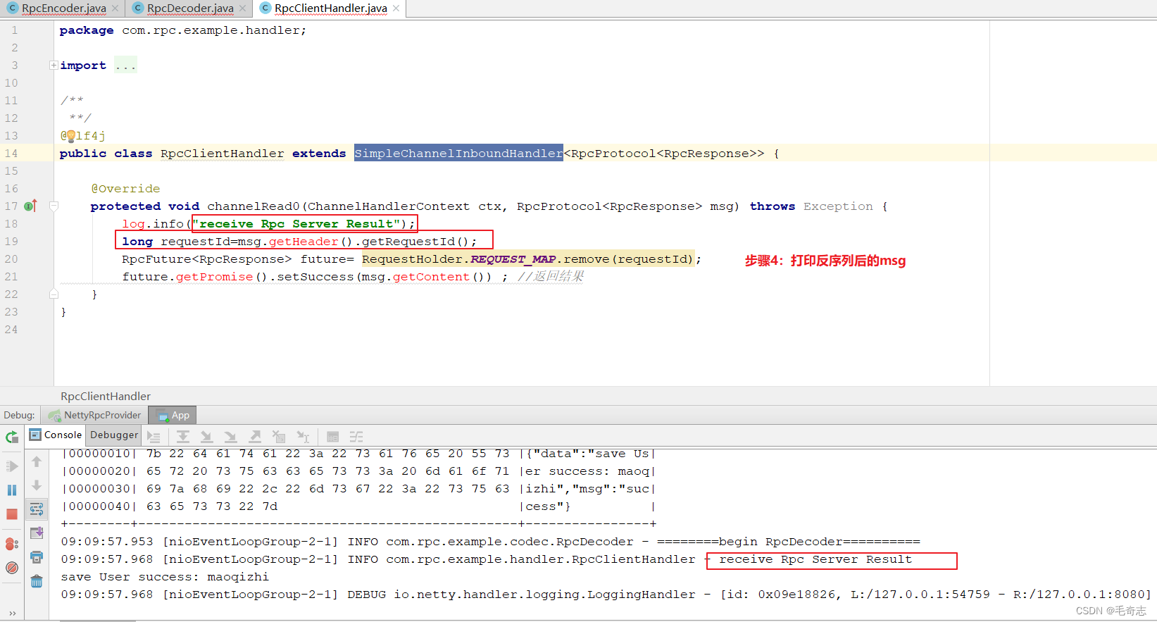Stop the debug session with red square
The image size is (1157, 622).
tap(12, 514)
